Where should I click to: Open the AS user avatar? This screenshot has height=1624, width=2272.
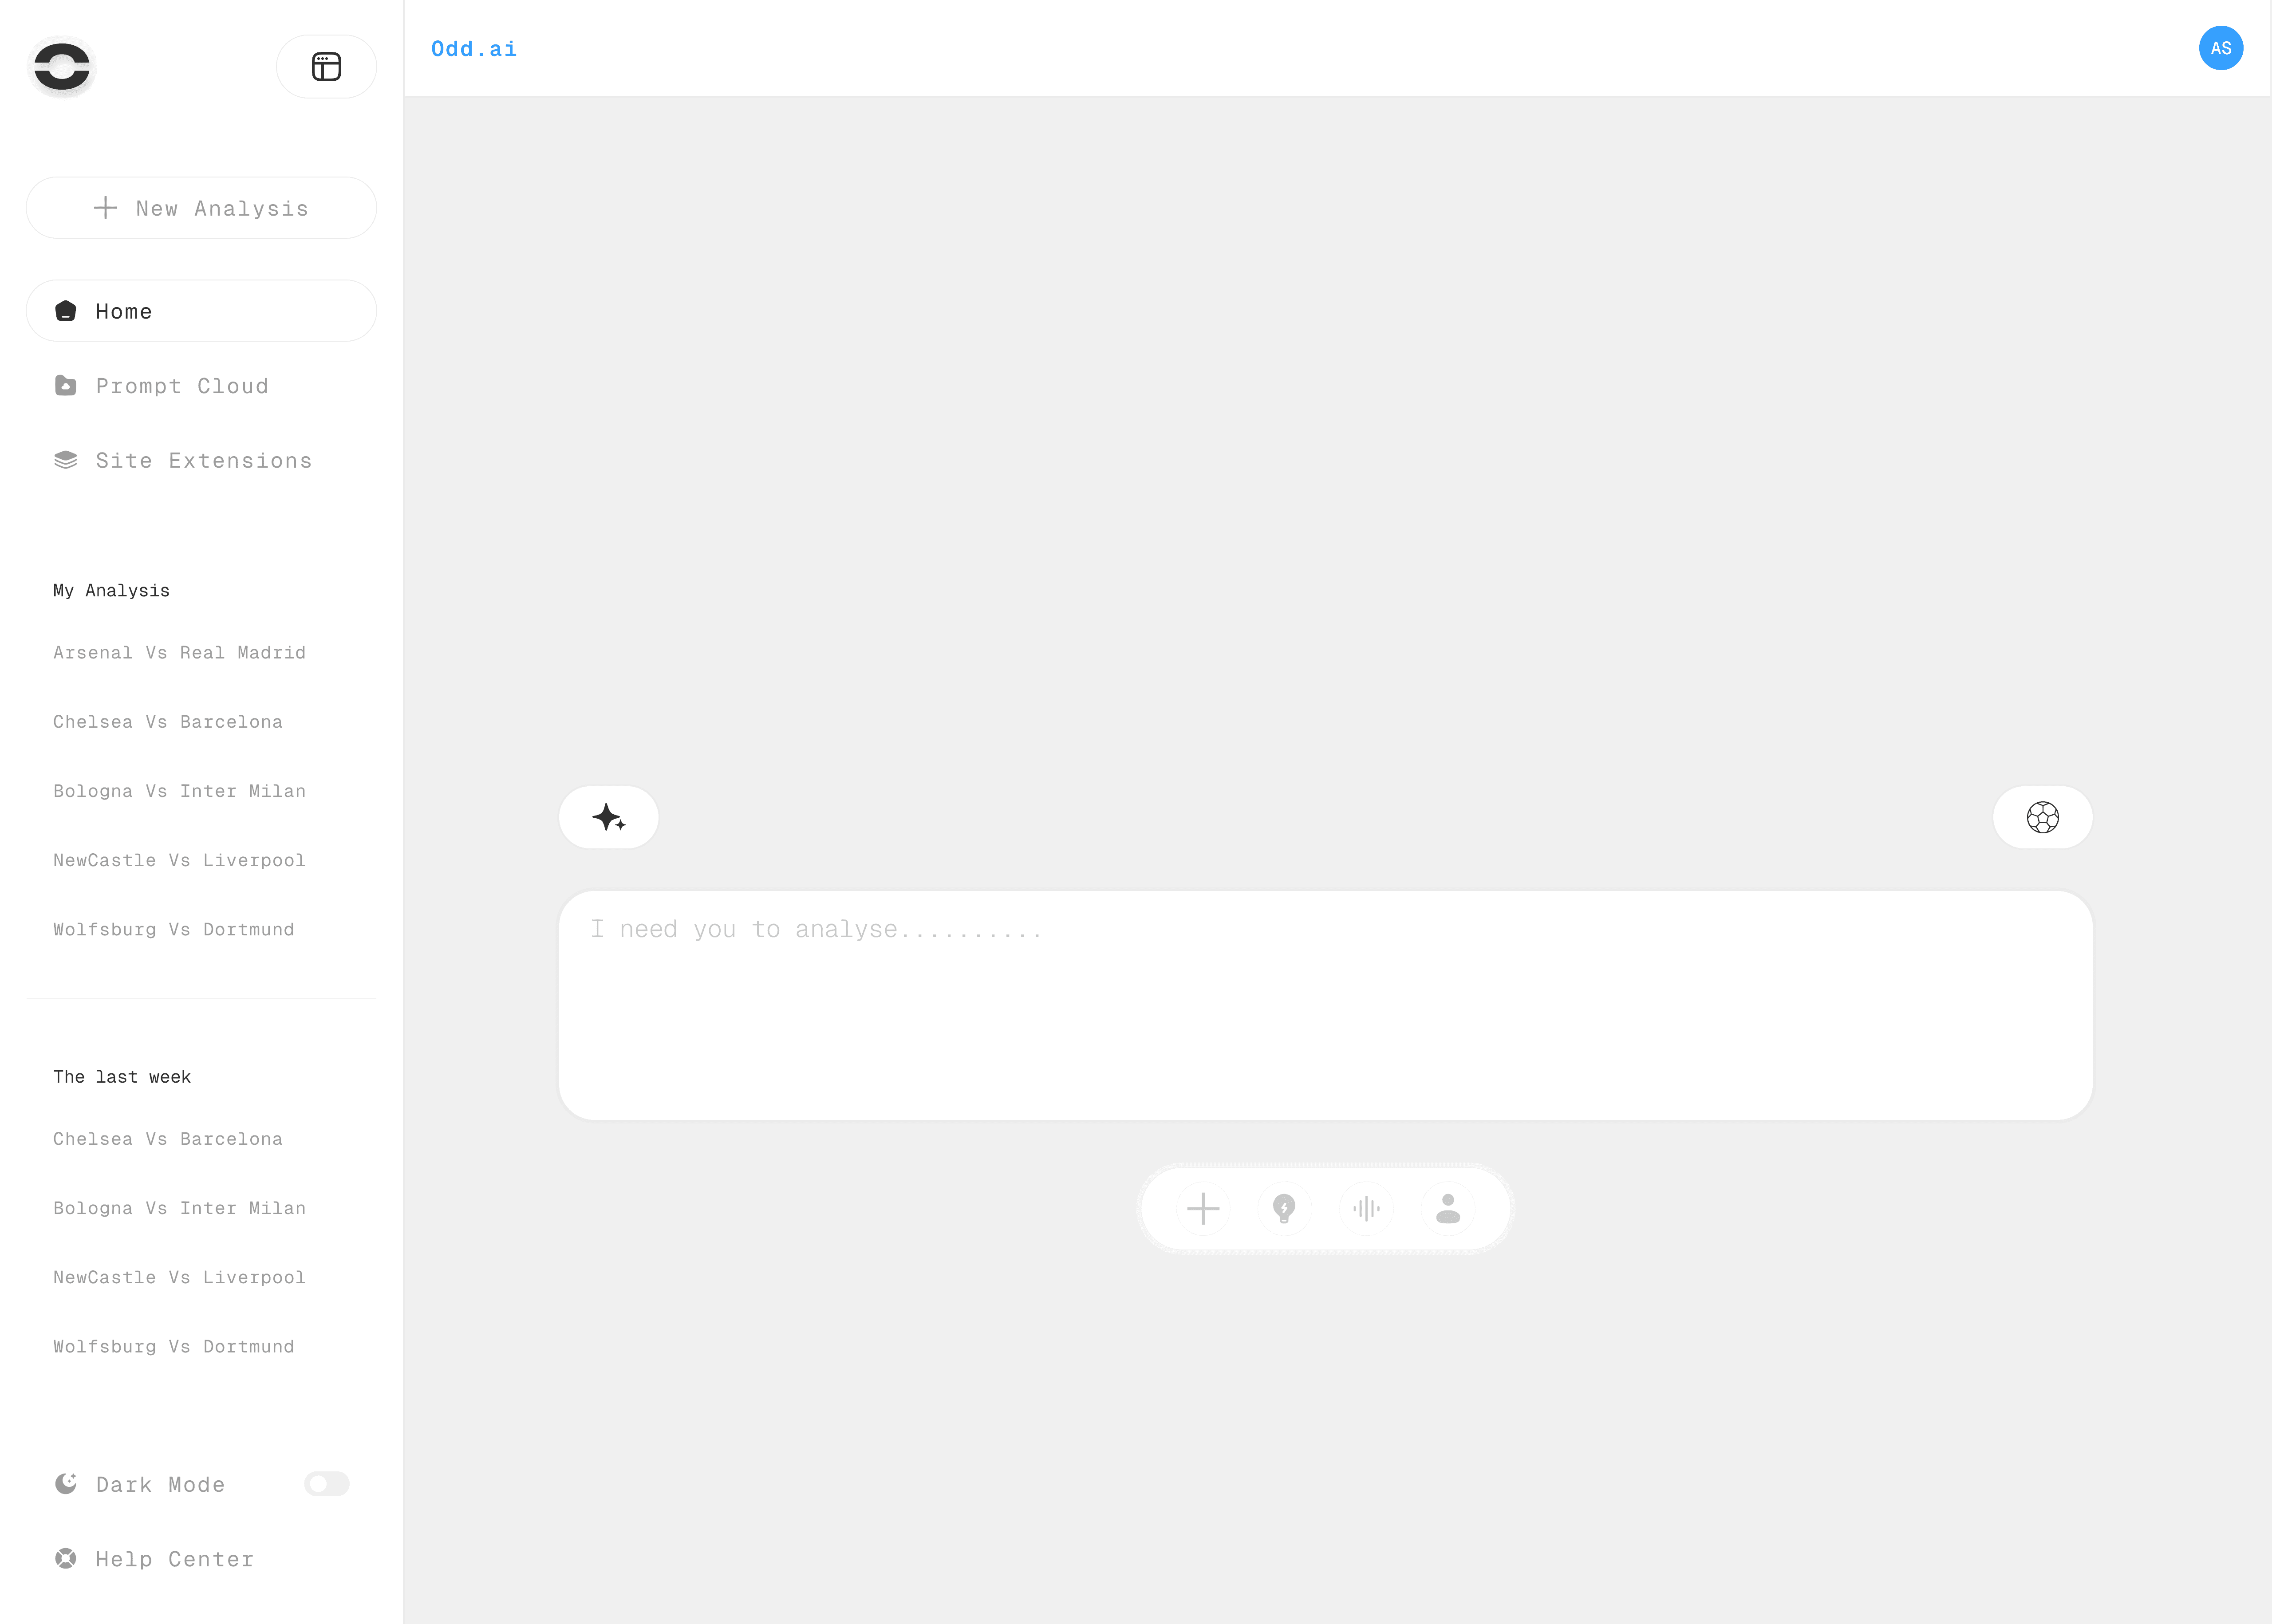point(2220,48)
